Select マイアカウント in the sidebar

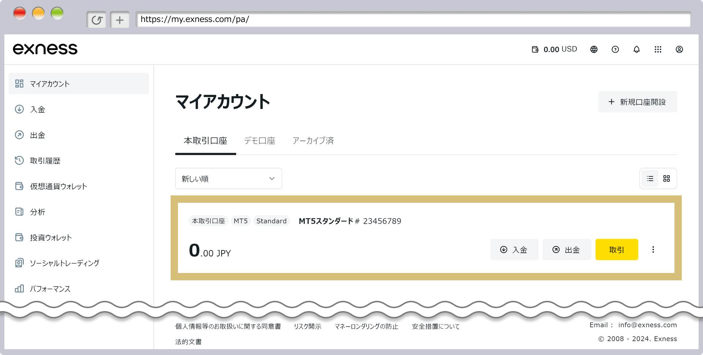pos(79,83)
